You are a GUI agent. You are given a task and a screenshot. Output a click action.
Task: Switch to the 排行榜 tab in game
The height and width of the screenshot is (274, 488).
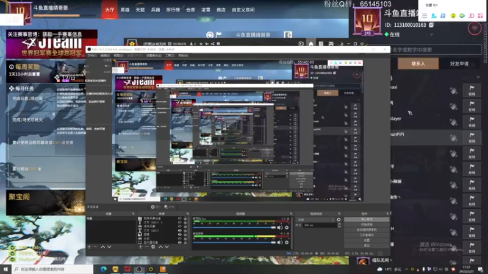pyautogui.click(x=173, y=10)
